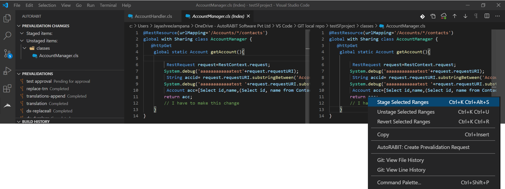
Task: Go to previous change arrow
Action: coord(454,16)
